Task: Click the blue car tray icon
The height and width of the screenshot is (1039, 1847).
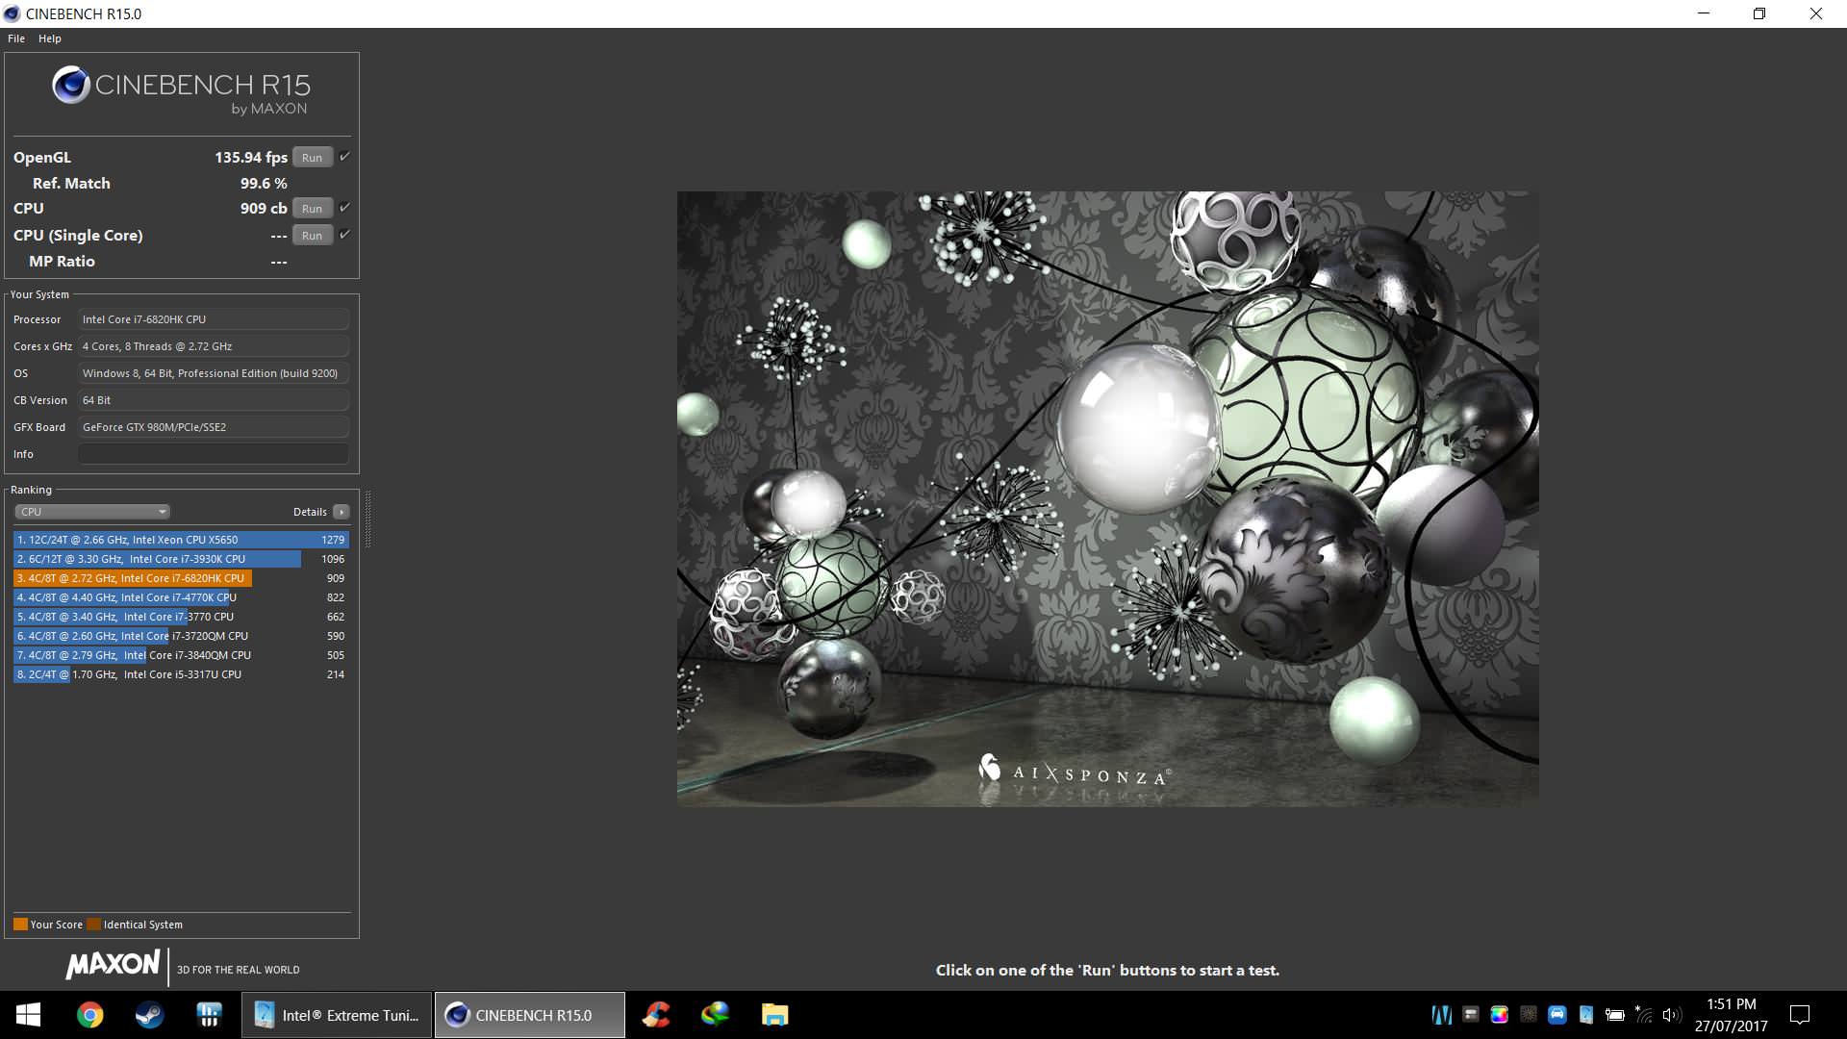Action: (x=1556, y=1014)
